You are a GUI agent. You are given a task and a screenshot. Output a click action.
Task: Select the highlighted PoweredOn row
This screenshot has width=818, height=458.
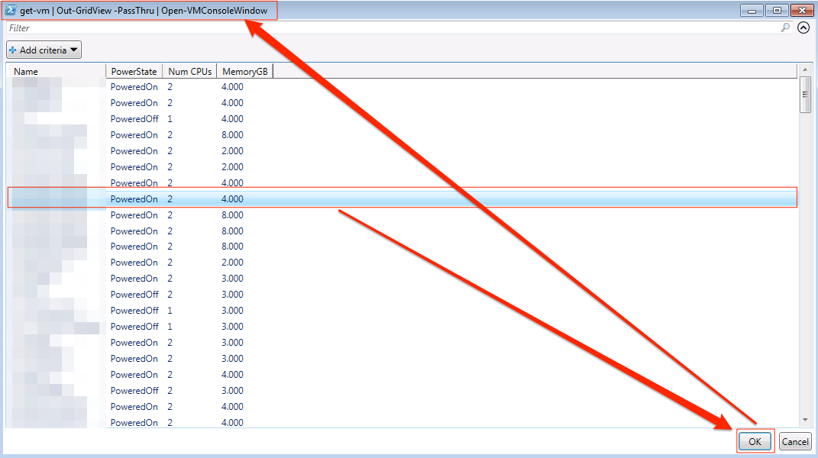coord(382,198)
